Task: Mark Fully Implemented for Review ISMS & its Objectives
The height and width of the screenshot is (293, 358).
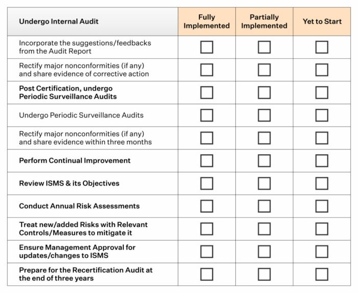Action: coord(207,183)
